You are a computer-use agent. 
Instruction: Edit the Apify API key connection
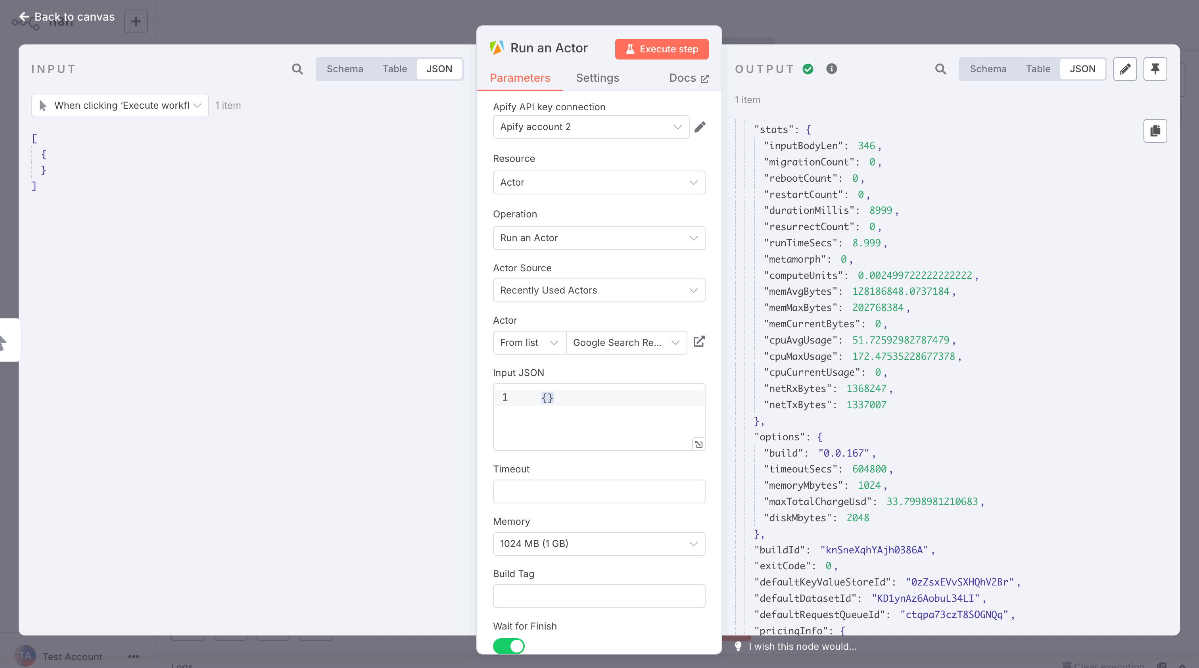[x=700, y=127]
